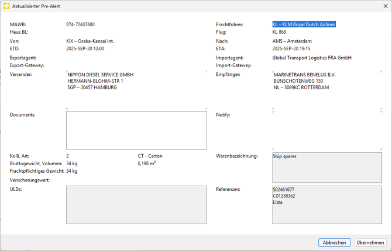Select the package type CT - Carton

(150, 156)
